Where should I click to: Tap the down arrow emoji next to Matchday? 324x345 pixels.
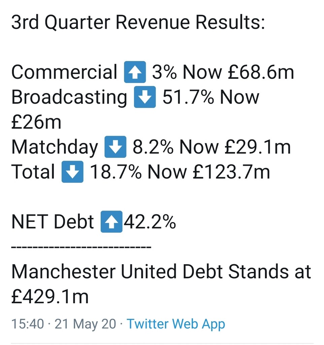click(115, 147)
